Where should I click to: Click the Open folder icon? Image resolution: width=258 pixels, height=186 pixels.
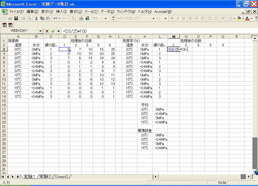point(10,18)
